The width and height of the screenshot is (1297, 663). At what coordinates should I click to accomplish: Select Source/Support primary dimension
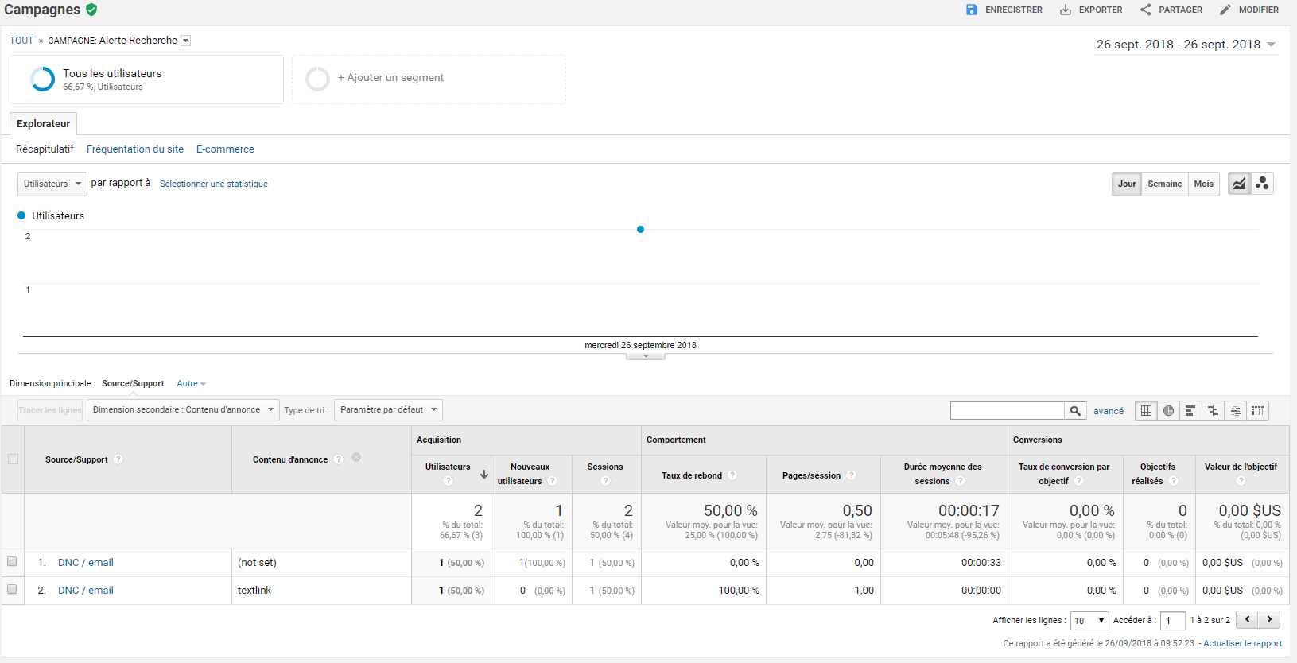(x=133, y=383)
